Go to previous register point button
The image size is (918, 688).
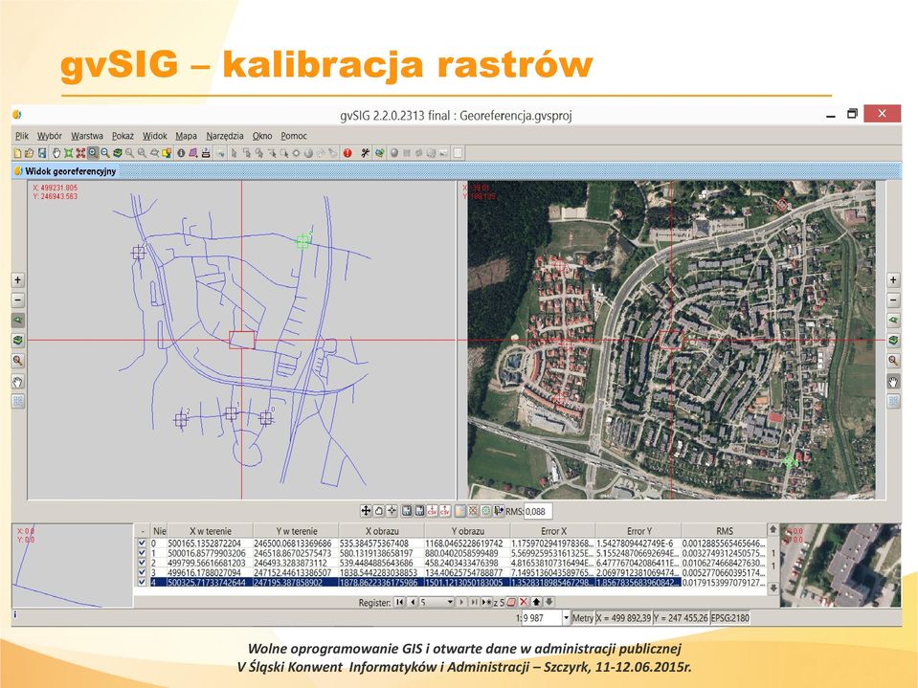[x=413, y=602]
